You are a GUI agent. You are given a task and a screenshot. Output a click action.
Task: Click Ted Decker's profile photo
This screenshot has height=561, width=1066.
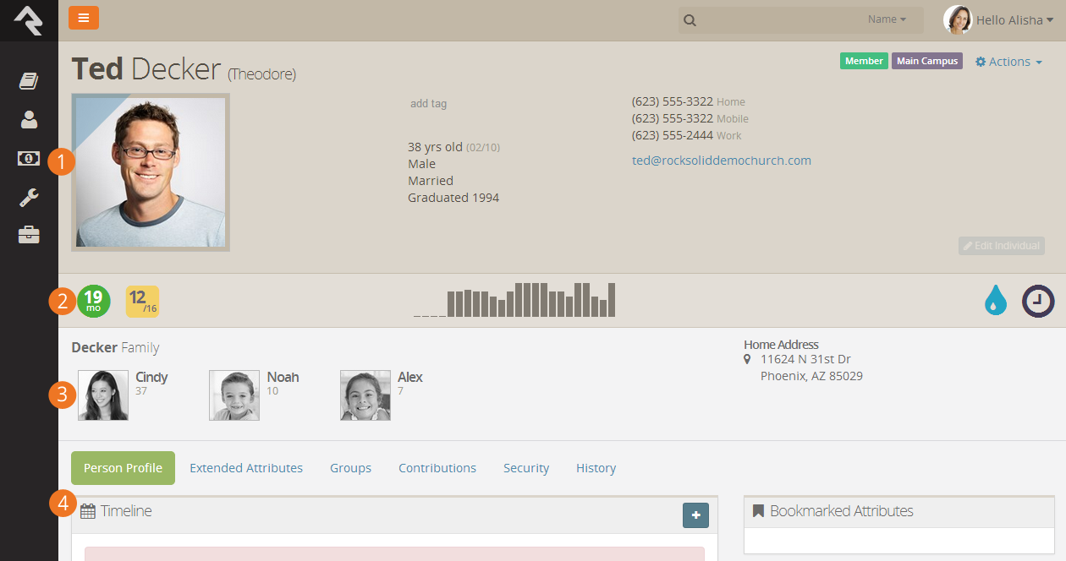click(x=151, y=172)
